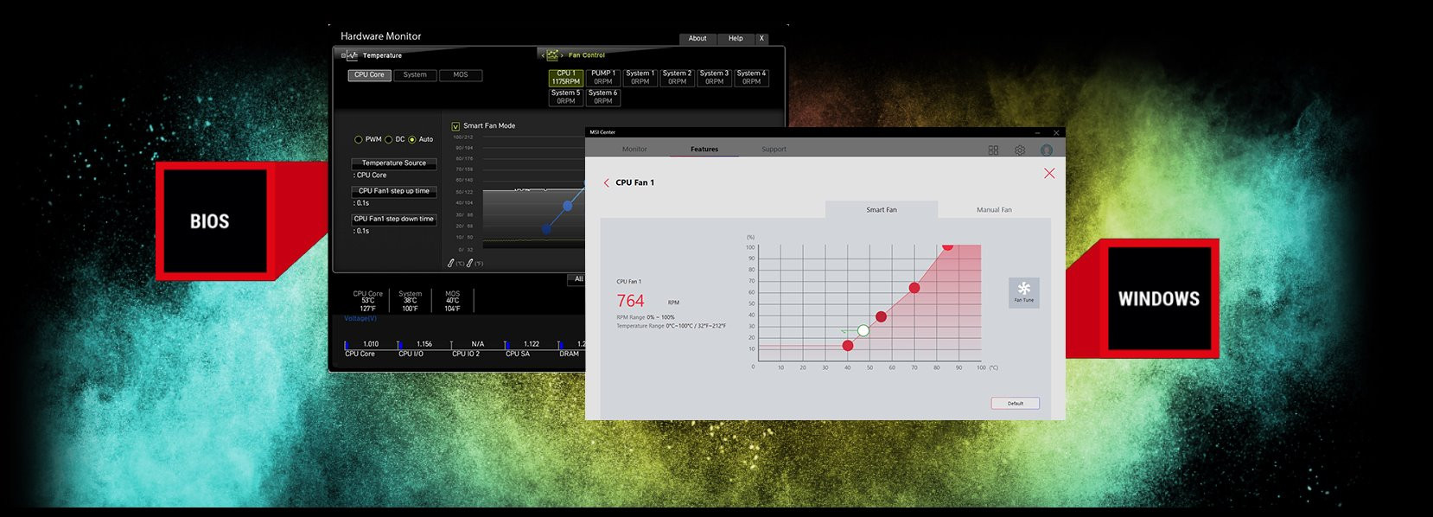This screenshot has width=1433, height=517.
Task: Go back using the CPU Fan 1 arrow
Action: pyautogui.click(x=607, y=182)
